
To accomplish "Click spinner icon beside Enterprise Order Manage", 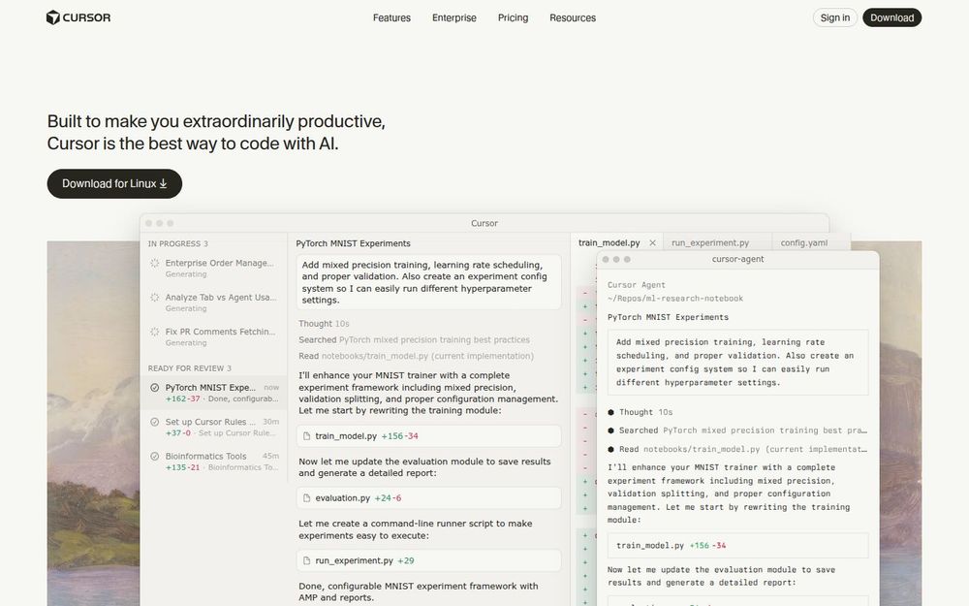I will [154, 263].
